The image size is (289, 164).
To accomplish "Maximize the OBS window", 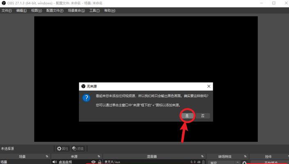I will pos(274,3).
